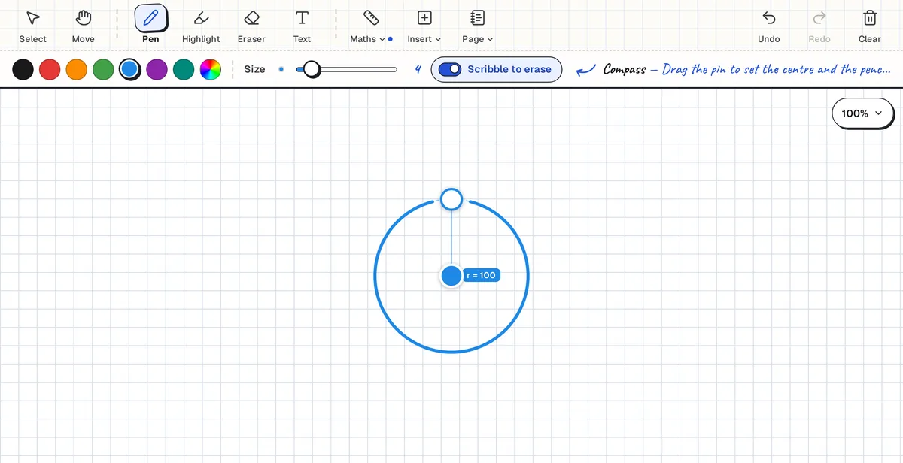The width and height of the screenshot is (903, 463).
Task: Pick the purple color swatch
Action: click(157, 69)
